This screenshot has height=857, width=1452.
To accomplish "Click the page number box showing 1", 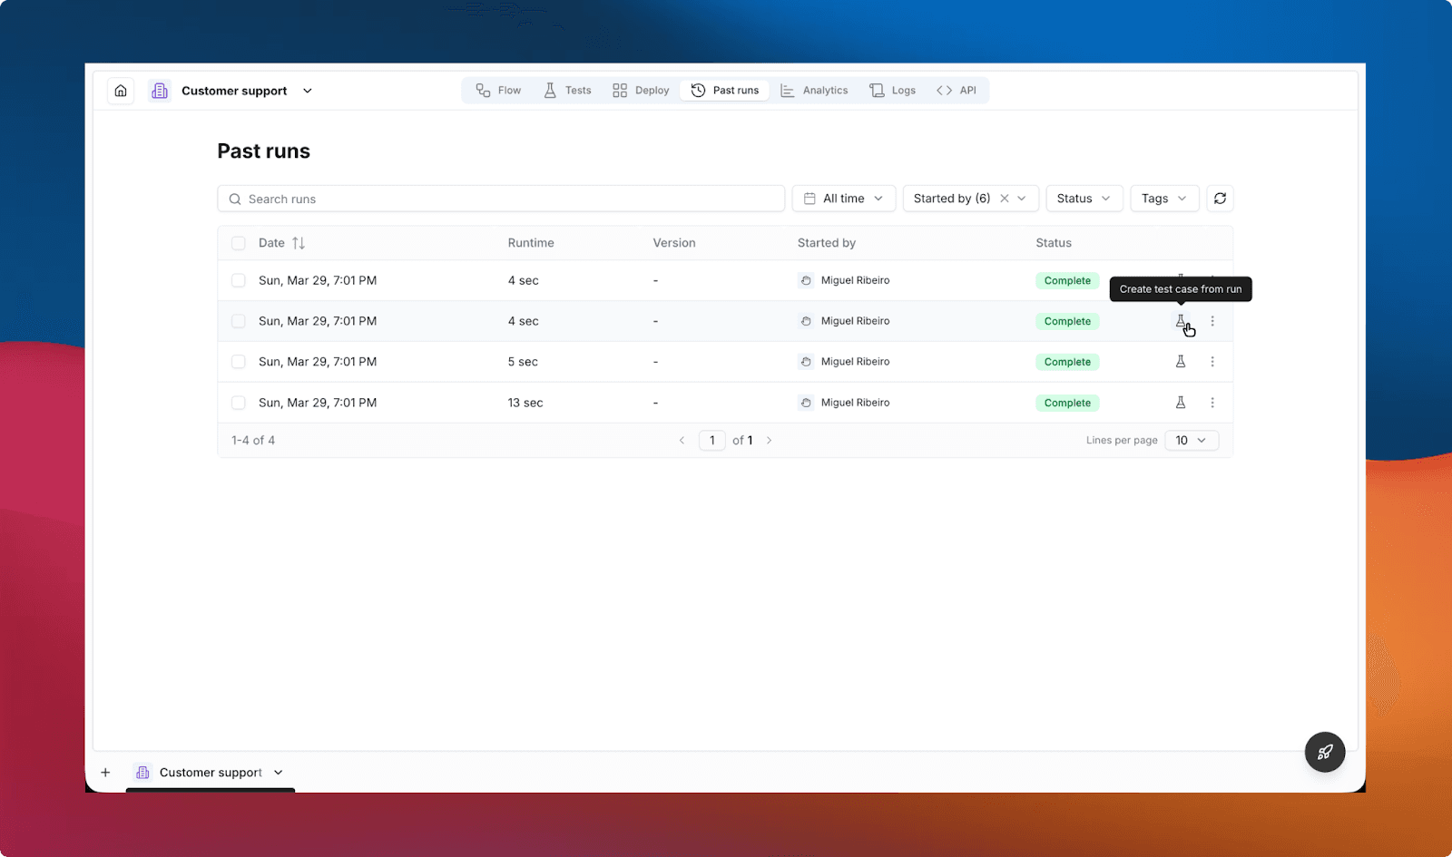I will click(712, 441).
